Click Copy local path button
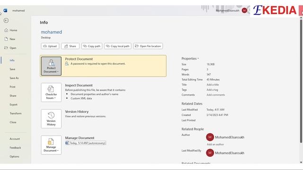 point(118,46)
